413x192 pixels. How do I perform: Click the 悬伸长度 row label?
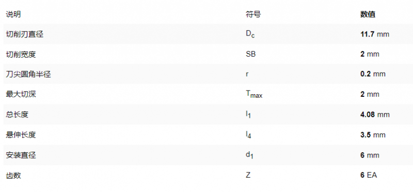(21, 135)
